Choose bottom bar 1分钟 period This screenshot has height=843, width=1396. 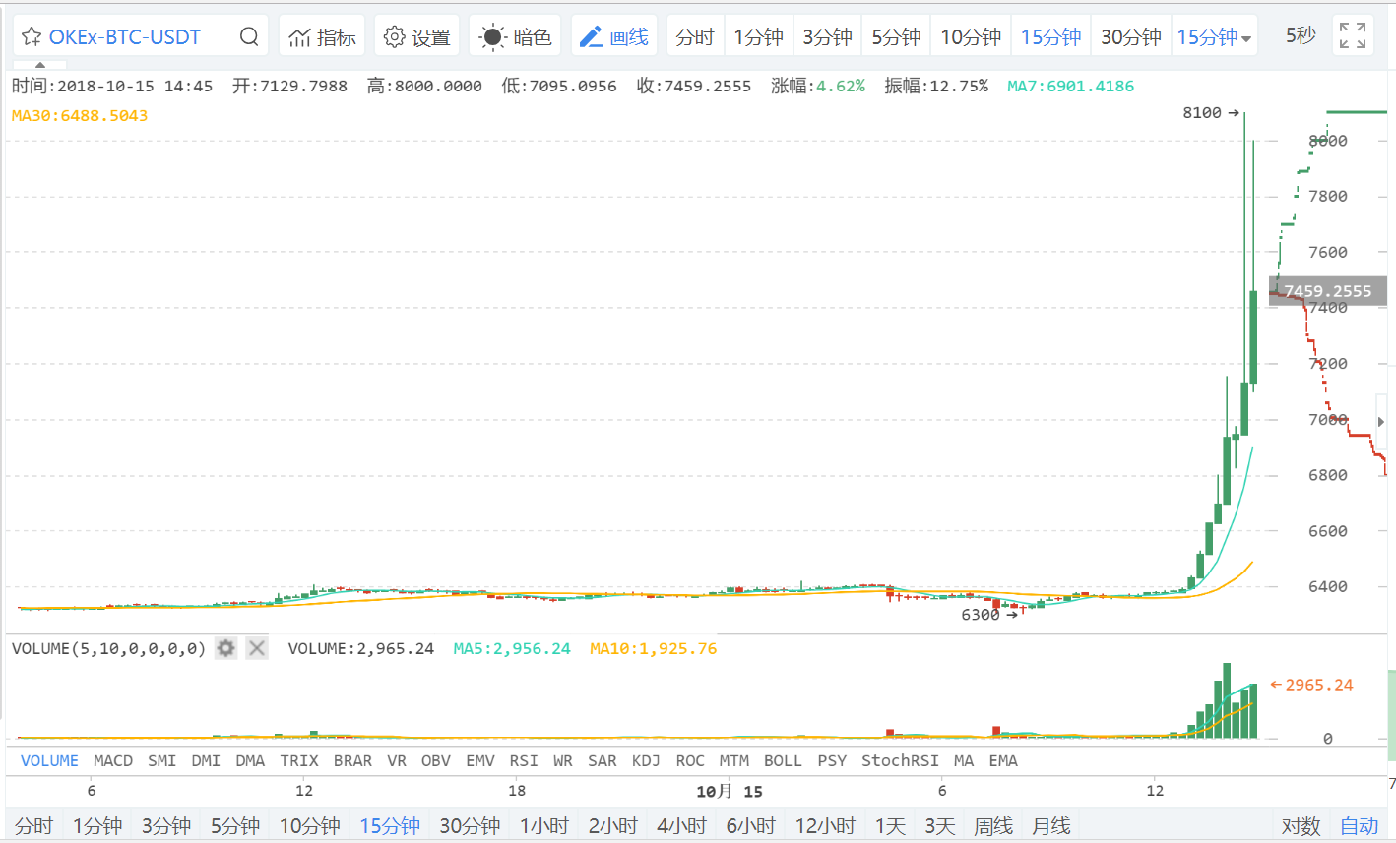tap(97, 826)
